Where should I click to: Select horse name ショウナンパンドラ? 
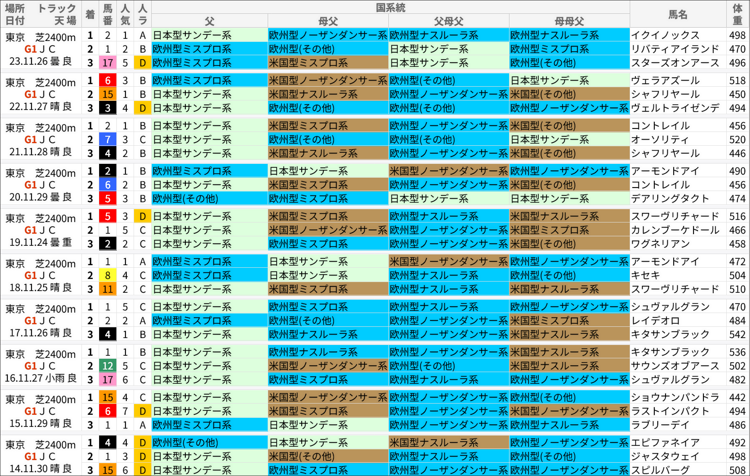675,398
